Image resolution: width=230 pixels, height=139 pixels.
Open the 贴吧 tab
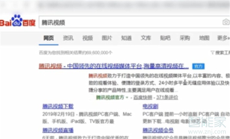pos(165,38)
